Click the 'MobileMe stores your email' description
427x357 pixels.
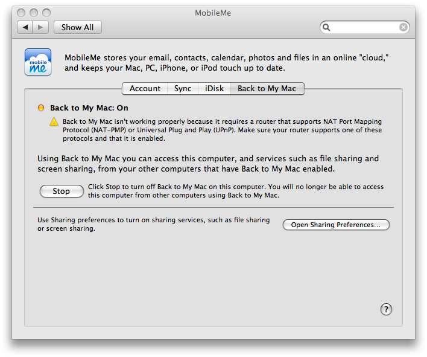pos(227,63)
